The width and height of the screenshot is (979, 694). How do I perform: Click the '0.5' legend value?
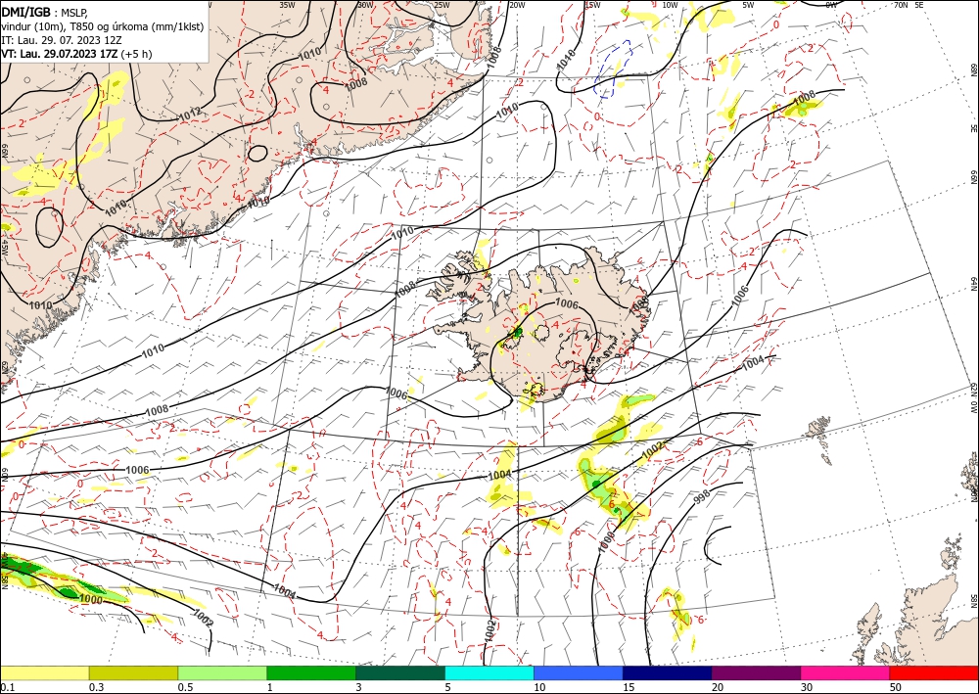pyautogui.click(x=185, y=687)
